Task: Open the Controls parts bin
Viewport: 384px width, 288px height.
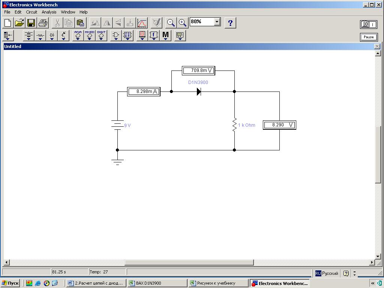Action: click(153, 35)
